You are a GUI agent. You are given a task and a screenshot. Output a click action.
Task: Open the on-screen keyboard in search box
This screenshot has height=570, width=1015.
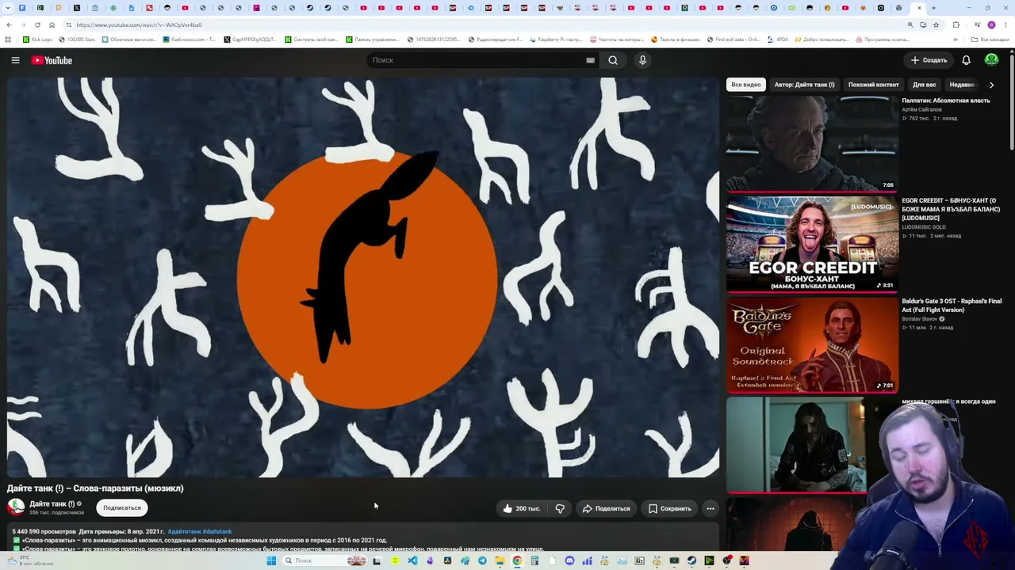coord(590,60)
